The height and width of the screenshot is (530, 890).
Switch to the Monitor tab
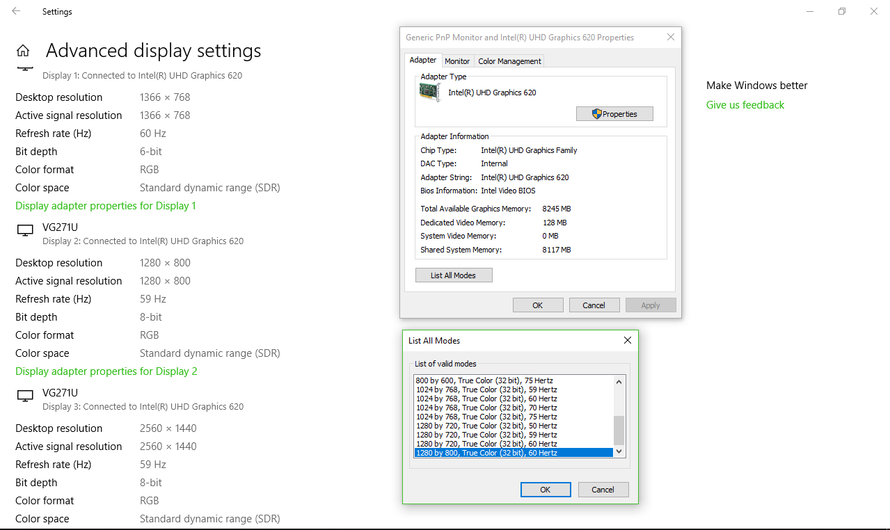coord(457,61)
